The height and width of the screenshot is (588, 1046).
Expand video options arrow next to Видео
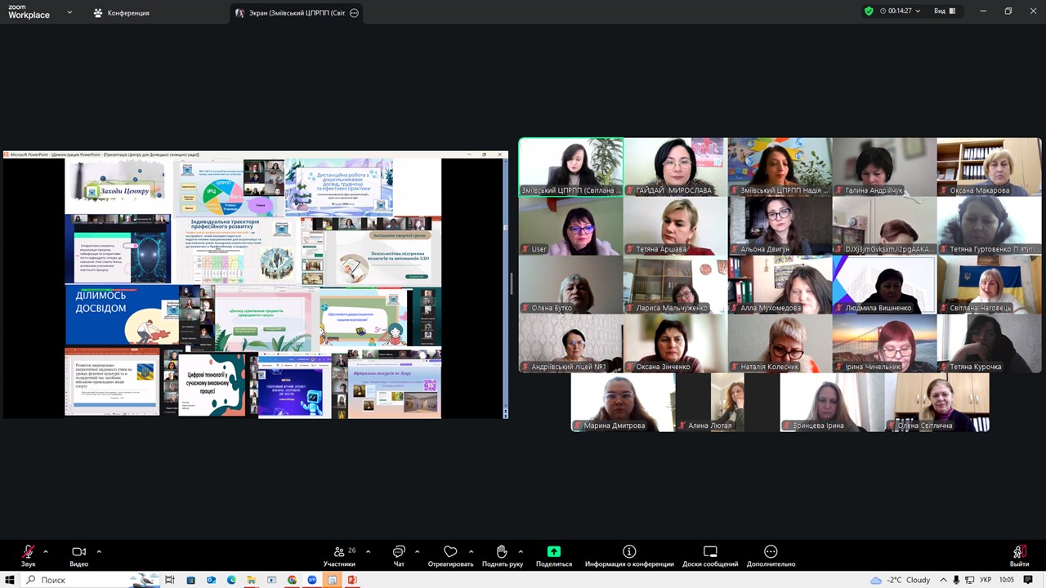(x=99, y=551)
